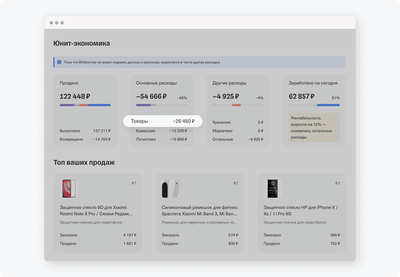The image size is (400, 277).
Task: Click the Продано multicolor progress bar
Action: coord(85,105)
